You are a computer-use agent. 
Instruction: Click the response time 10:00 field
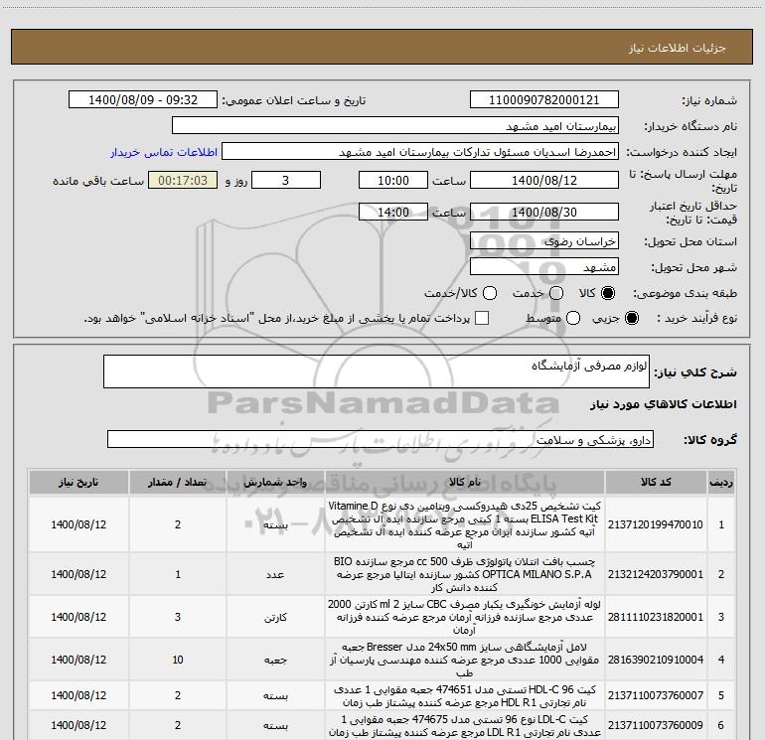[393, 180]
